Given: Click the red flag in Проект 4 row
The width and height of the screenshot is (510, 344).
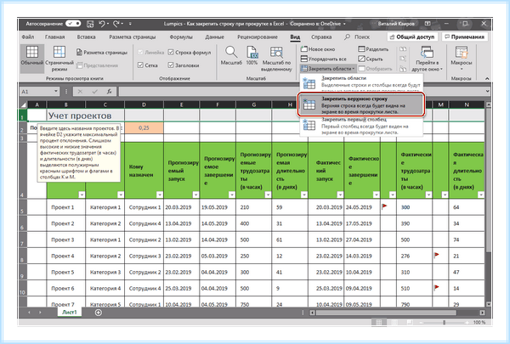Looking at the screenshot, I should (x=437, y=255).
